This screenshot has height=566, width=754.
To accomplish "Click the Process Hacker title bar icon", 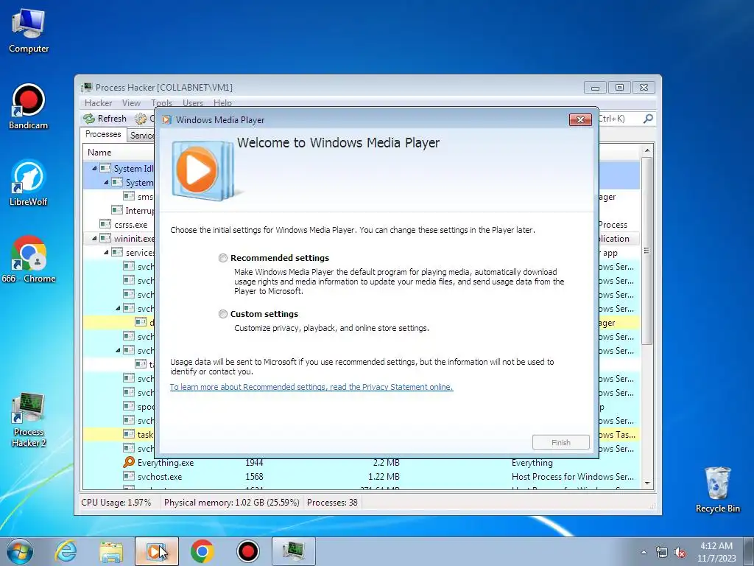I will 87,88.
